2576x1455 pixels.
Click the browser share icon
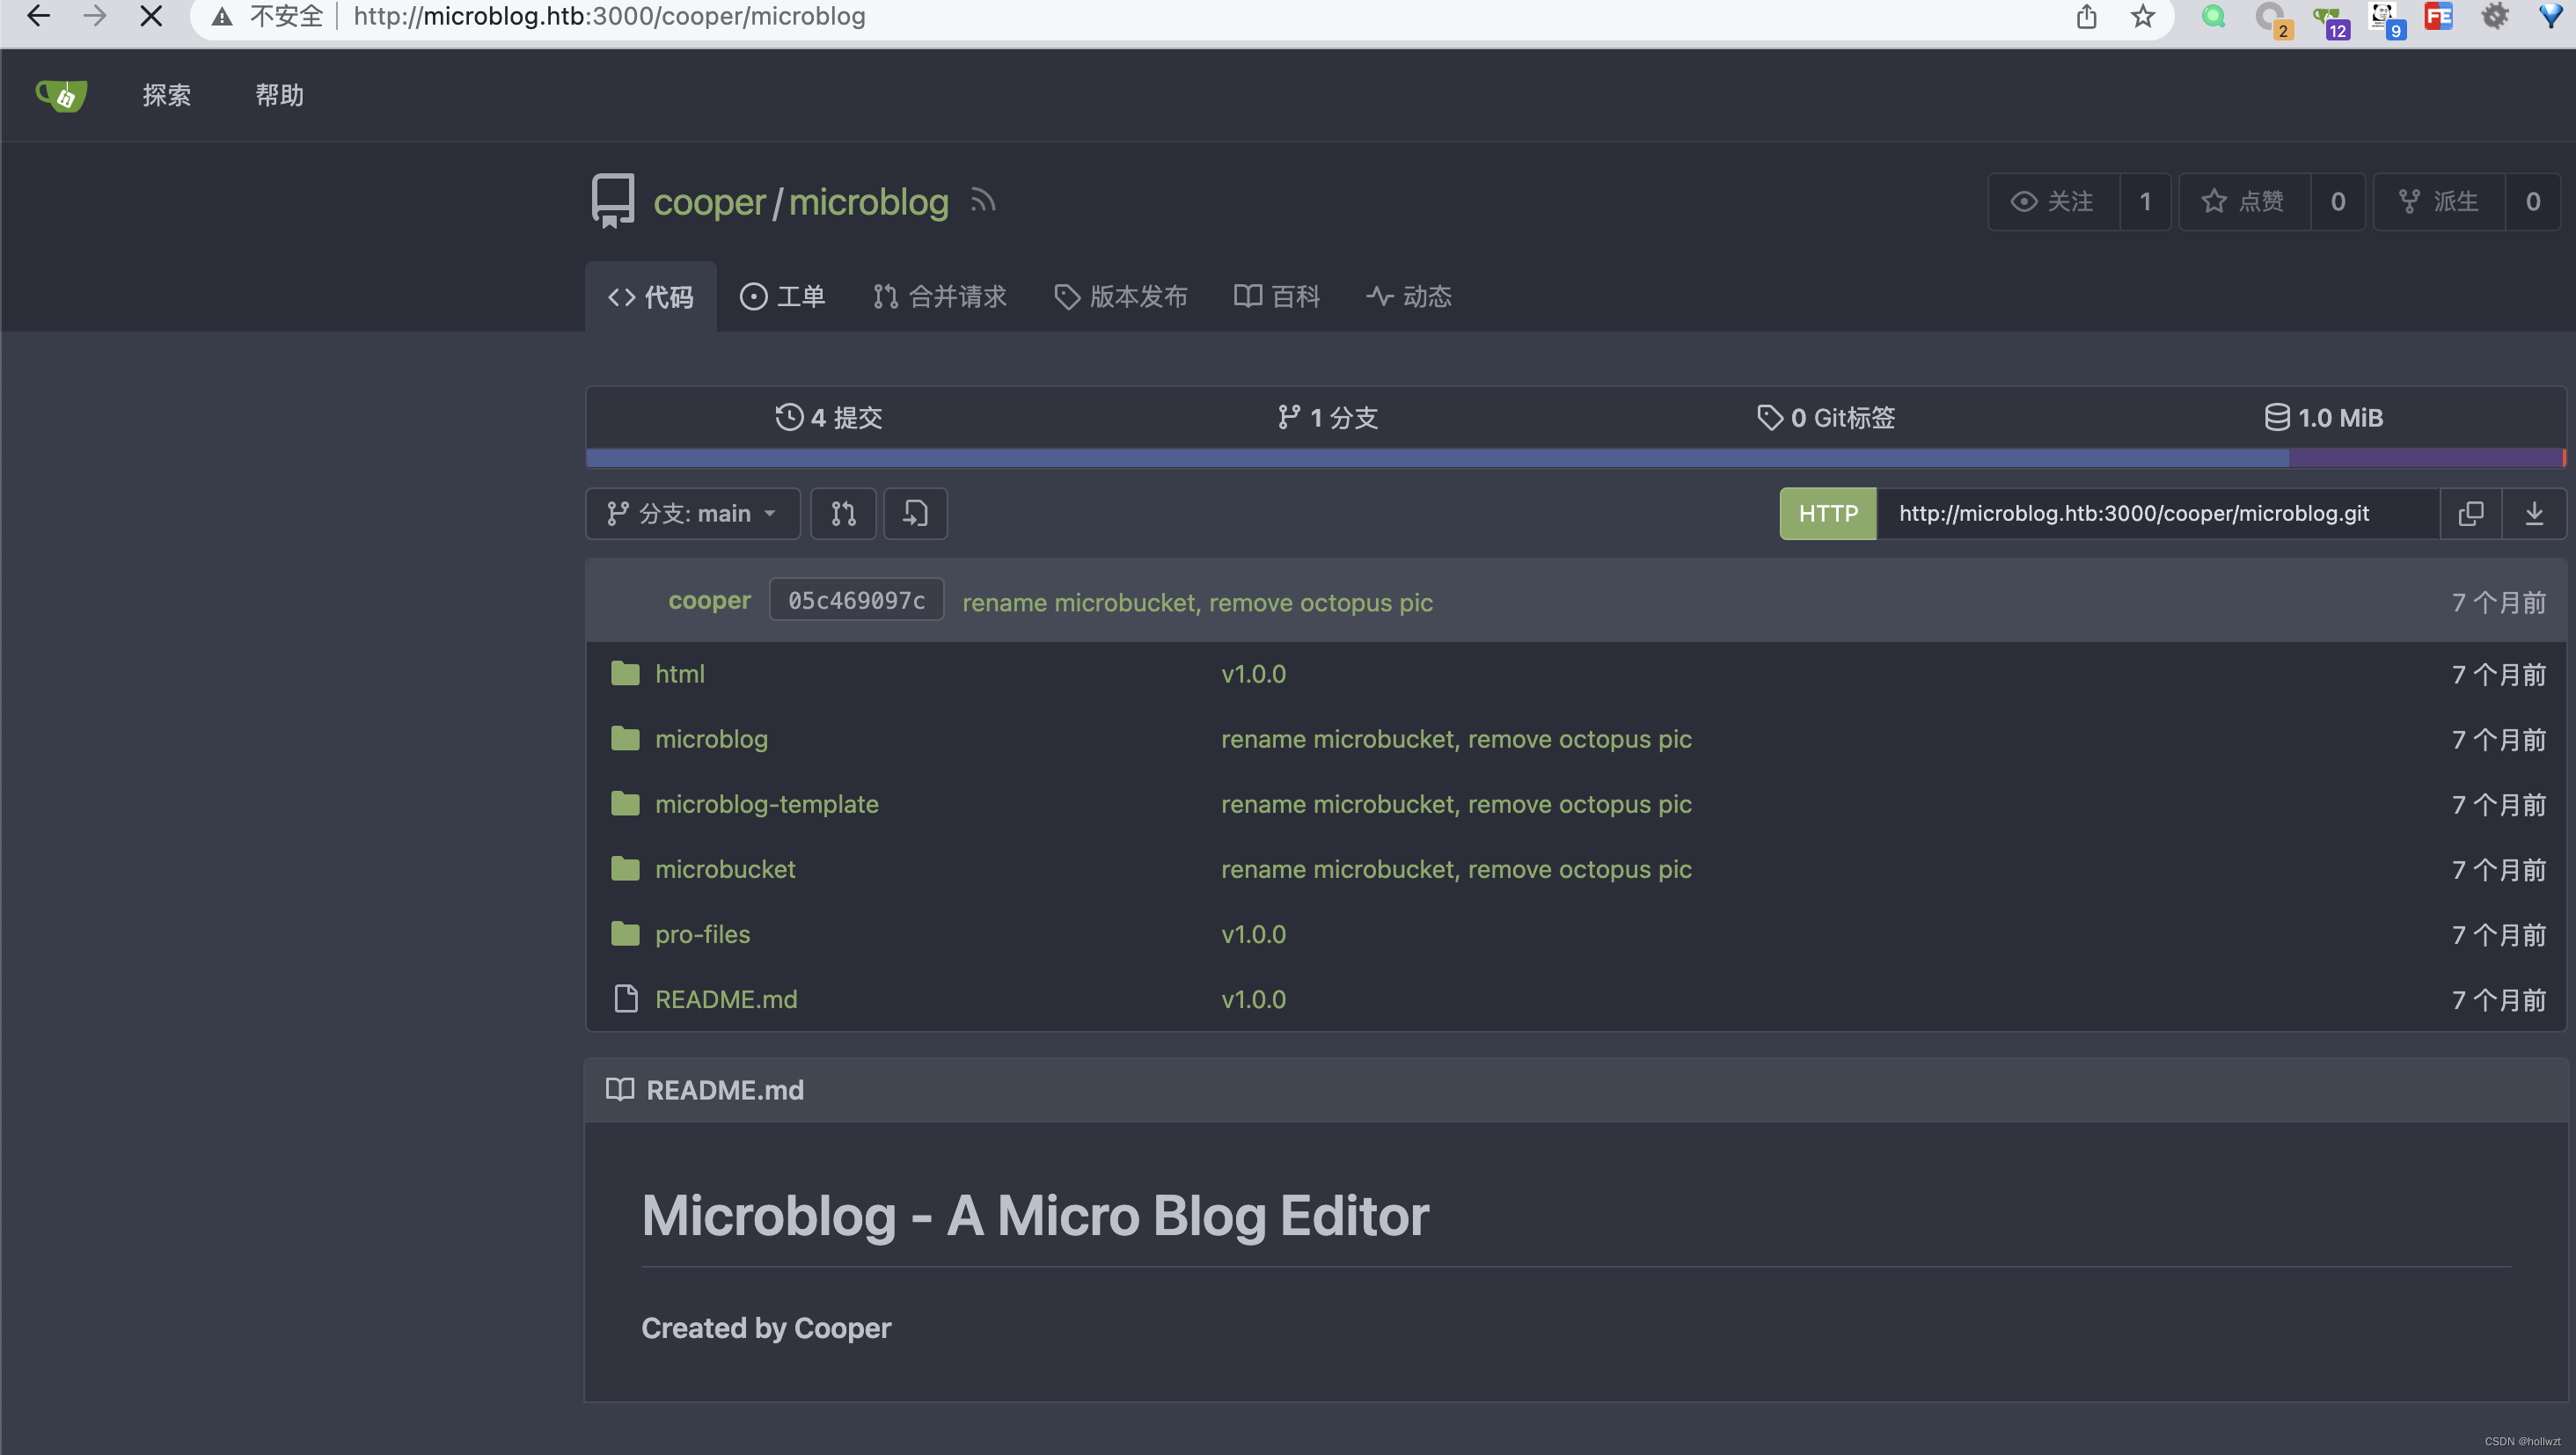pyautogui.click(x=2086, y=16)
